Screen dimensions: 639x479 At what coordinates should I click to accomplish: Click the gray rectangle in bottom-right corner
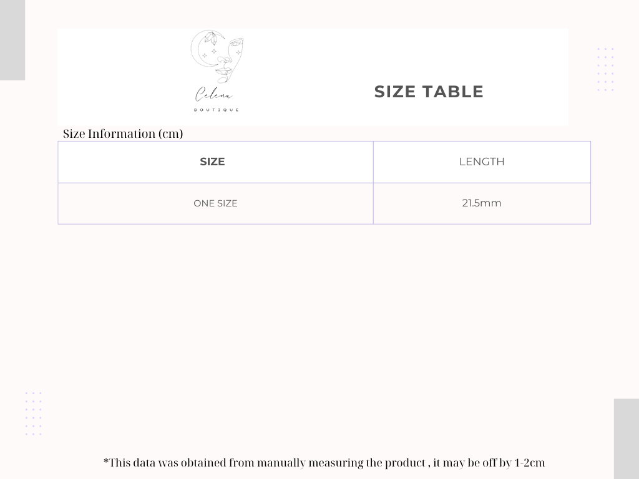coord(626,438)
